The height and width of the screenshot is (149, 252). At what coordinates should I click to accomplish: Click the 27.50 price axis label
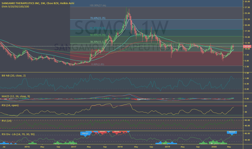pyautogui.click(x=247, y=7)
